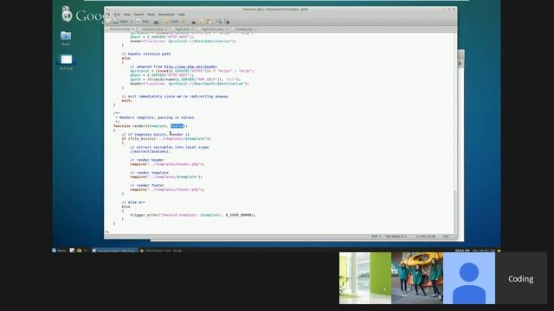Click the line and column indicator in status bar
554x311 pixels.
point(425,236)
